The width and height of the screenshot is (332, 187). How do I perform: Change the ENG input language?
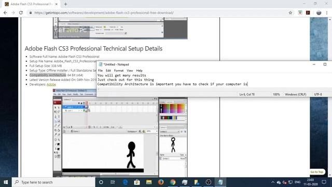(297, 182)
